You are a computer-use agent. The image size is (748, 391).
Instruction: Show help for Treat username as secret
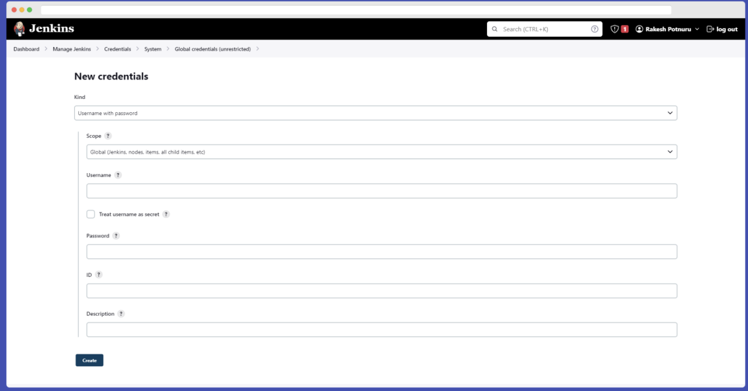(166, 215)
